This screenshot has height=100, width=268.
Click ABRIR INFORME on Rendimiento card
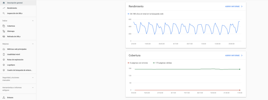coord(232,7)
